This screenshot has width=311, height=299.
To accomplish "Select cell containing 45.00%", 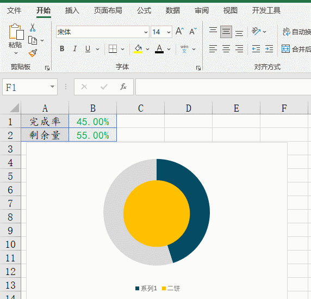I will click(x=93, y=121).
